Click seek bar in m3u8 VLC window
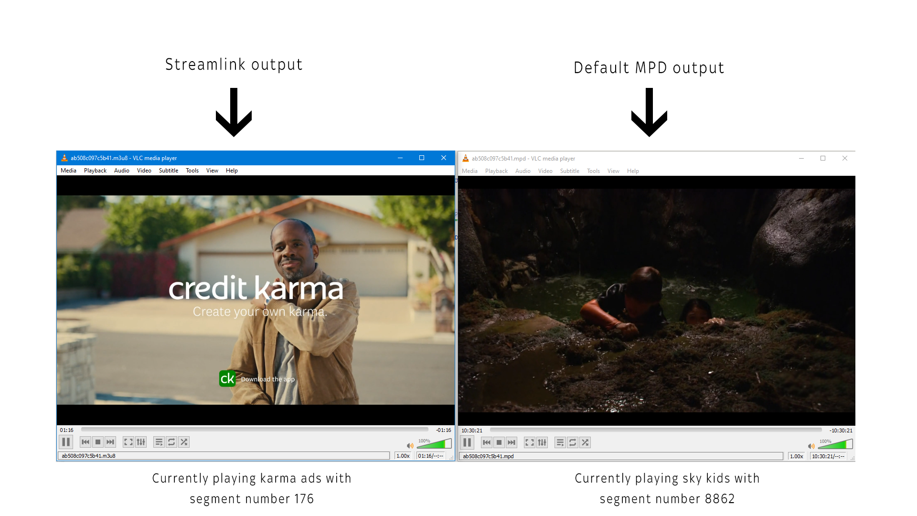 pos(255,430)
